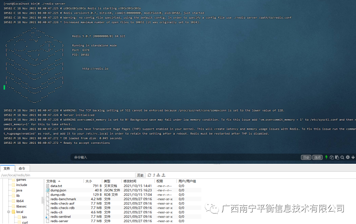
Task: Click the download file icon
Action: [x=159, y=175]
